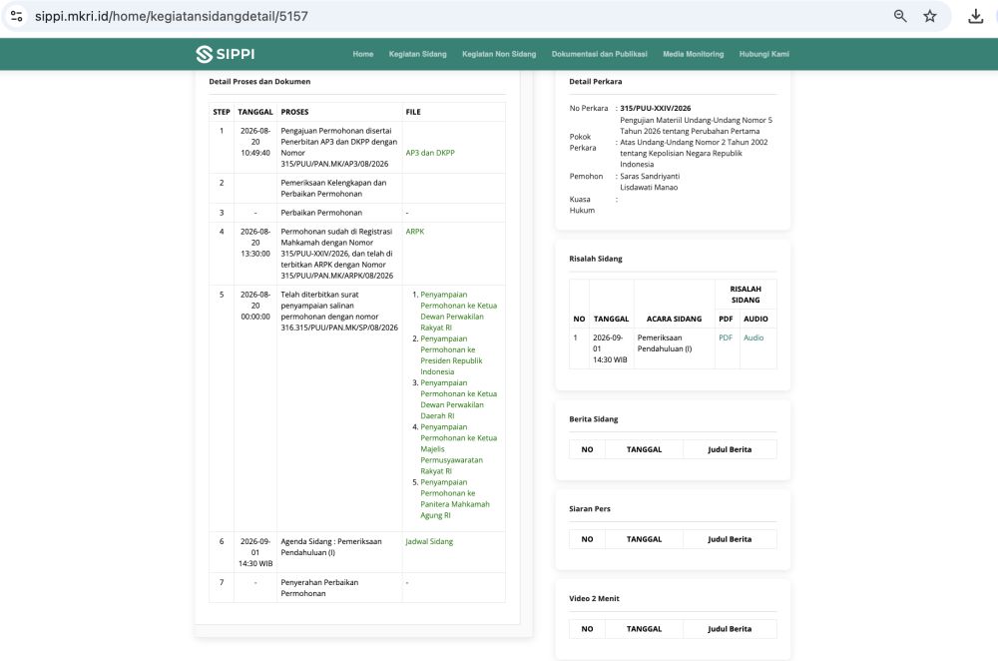998x661 pixels.
Task: Open the browser downloads icon
Action: click(976, 16)
